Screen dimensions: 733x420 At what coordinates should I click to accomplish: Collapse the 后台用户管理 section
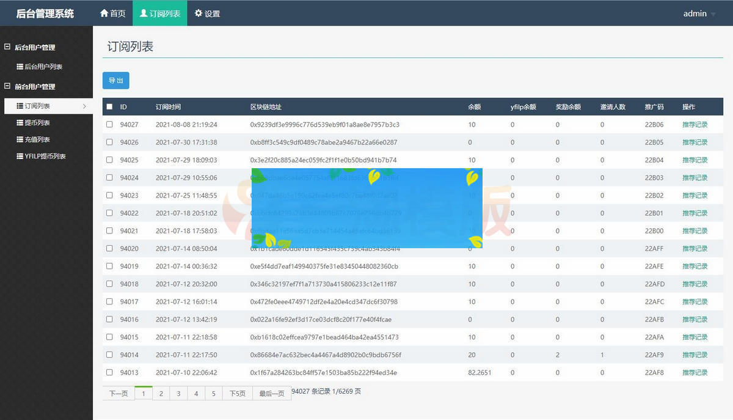tap(7, 47)
